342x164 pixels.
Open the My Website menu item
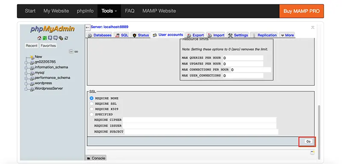(x=56, y=11)
